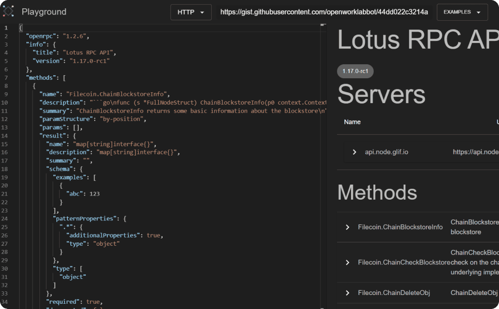Image resolution: width=499 pixels, height=309 pixels.
Task: Click the Filecoin.ChainBlockstoreInfo method name
Action: pyautogui.click(x=400, y=227)
